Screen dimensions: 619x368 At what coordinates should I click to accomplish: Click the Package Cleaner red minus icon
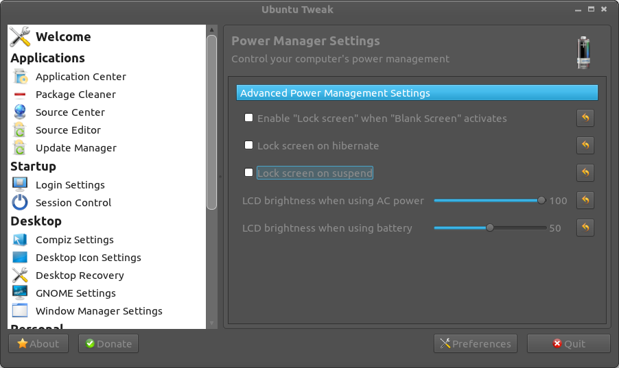click(20, 95)
